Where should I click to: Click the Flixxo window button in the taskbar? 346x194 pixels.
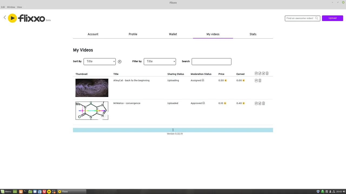click(72, 192)
